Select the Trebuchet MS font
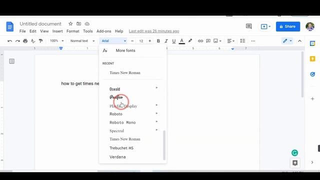320x180 pixels. pos(121,148)
